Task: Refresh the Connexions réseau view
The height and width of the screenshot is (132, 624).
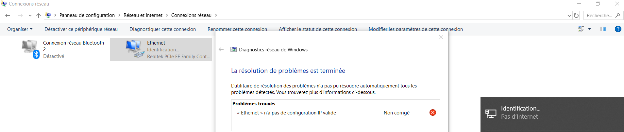Action: point(576,16)
